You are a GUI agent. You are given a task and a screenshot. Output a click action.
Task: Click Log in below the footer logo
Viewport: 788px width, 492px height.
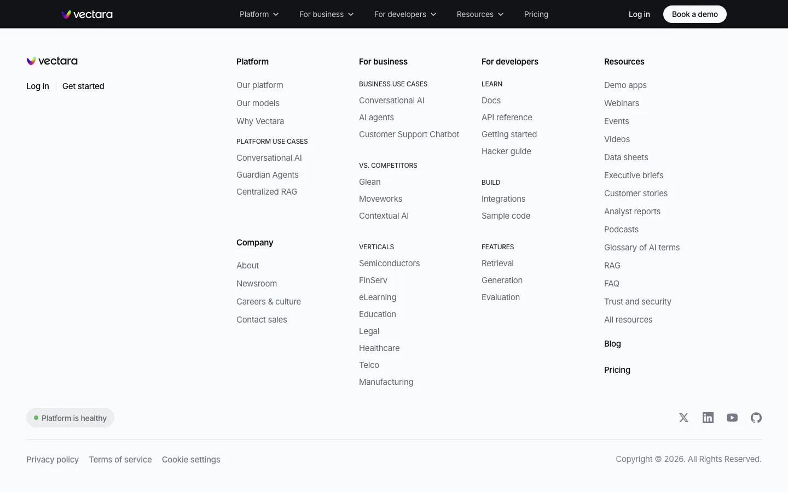pyautogui.click(x=38, y=86)
